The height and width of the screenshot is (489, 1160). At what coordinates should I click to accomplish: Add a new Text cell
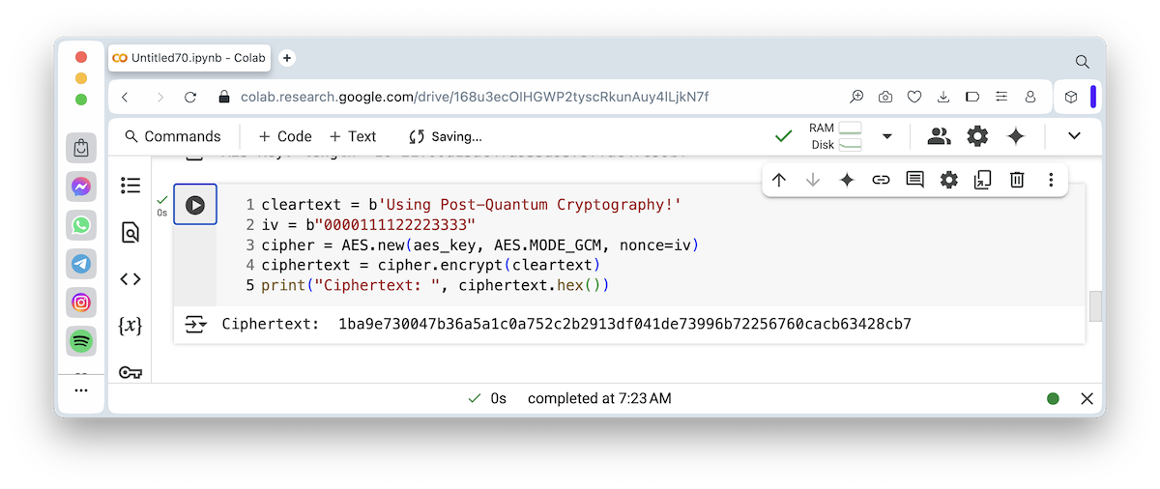point(353,136)
